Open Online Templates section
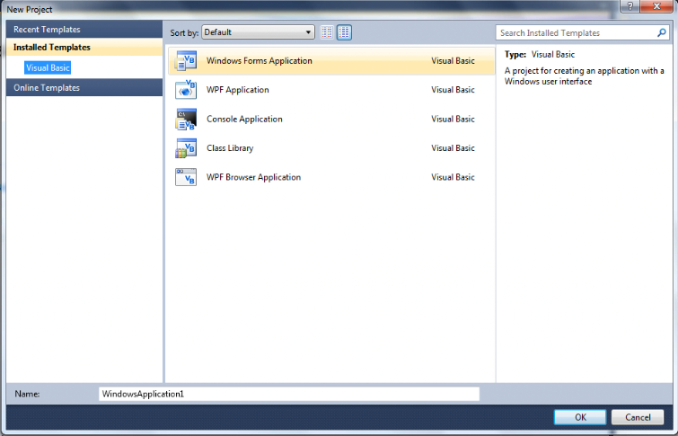This screenshot has height=436, width=678. tap(84, 87)
